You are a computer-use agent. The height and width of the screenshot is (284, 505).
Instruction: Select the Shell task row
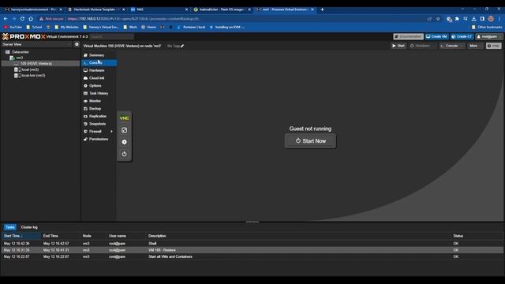[252, 244]
